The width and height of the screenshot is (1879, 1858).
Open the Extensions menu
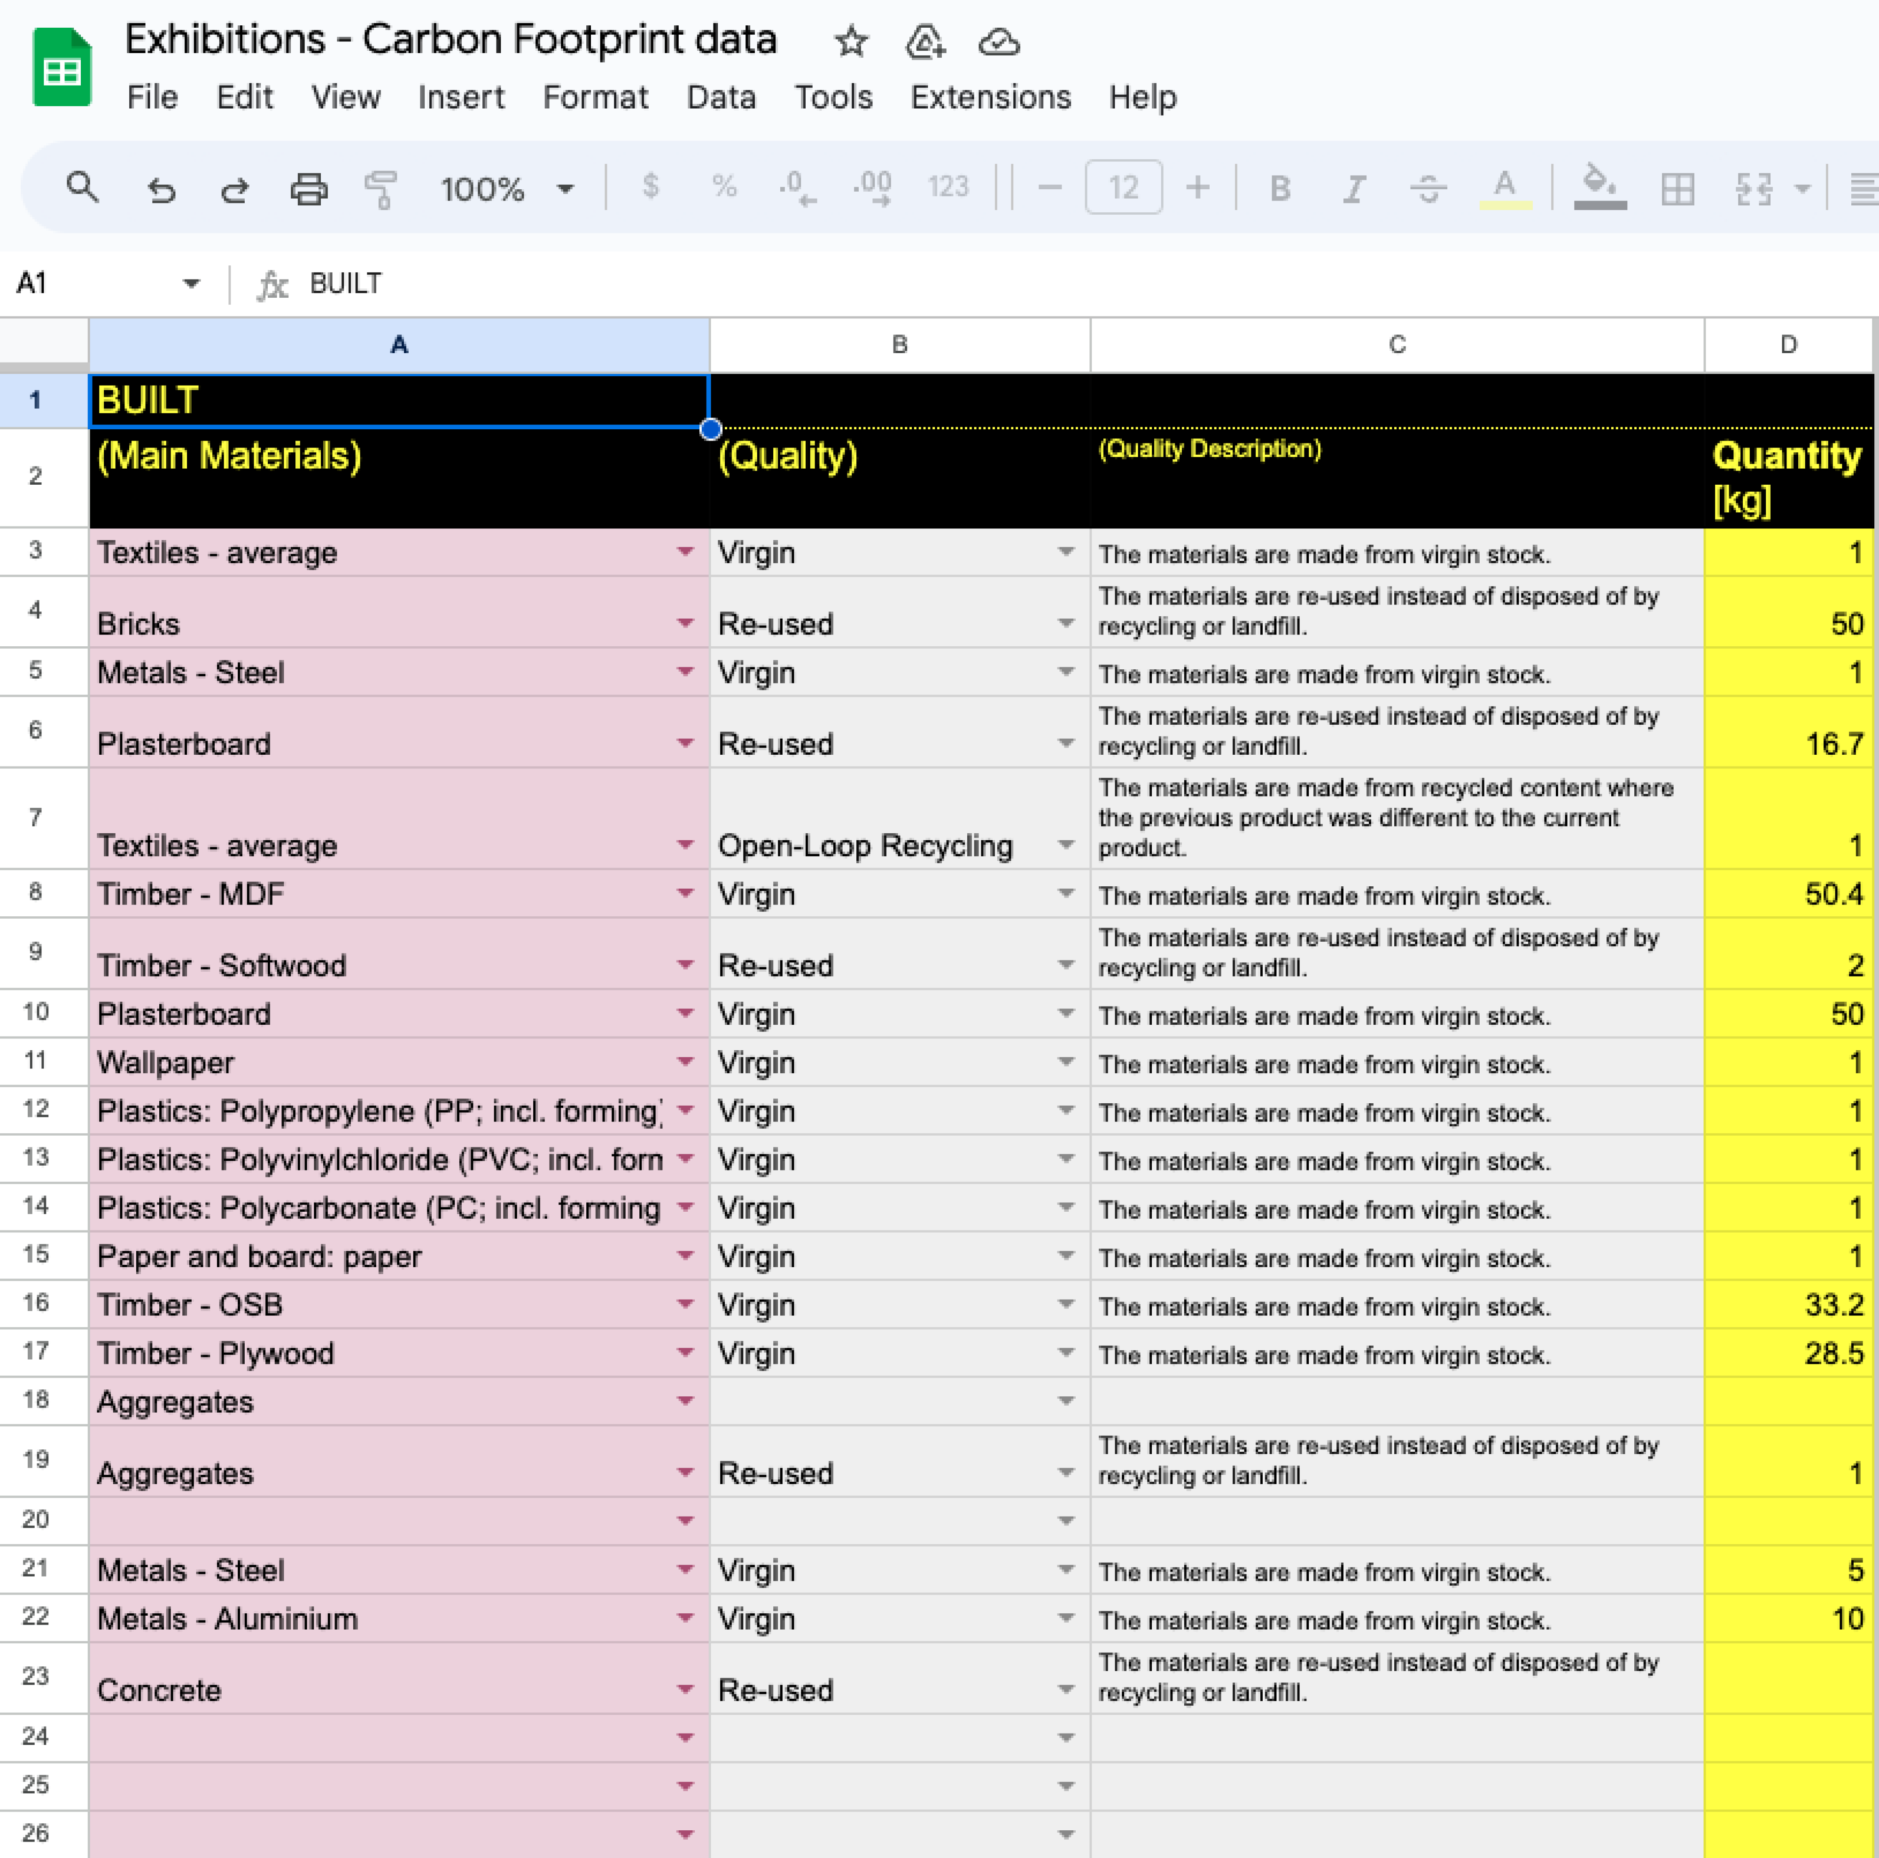pos(990,97)
